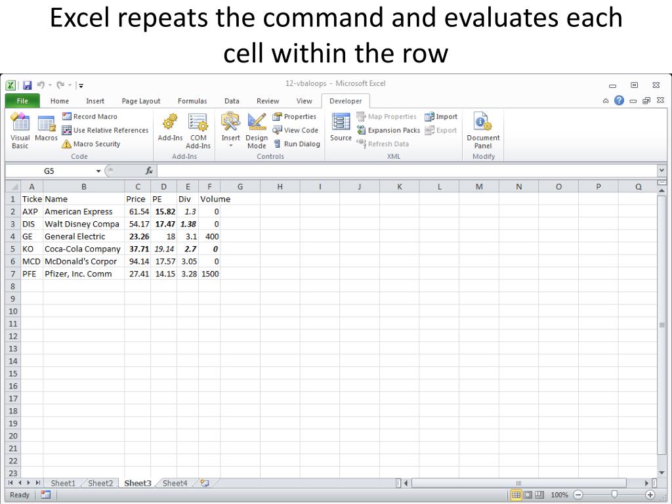Screen dimensions: 672x504
Task: Select row 5 header
Action: (x=13, y=249)
